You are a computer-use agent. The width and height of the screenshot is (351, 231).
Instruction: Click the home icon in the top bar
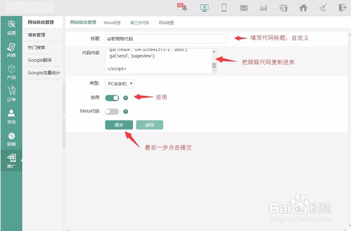pyautogui.click(x=303, y=7)
